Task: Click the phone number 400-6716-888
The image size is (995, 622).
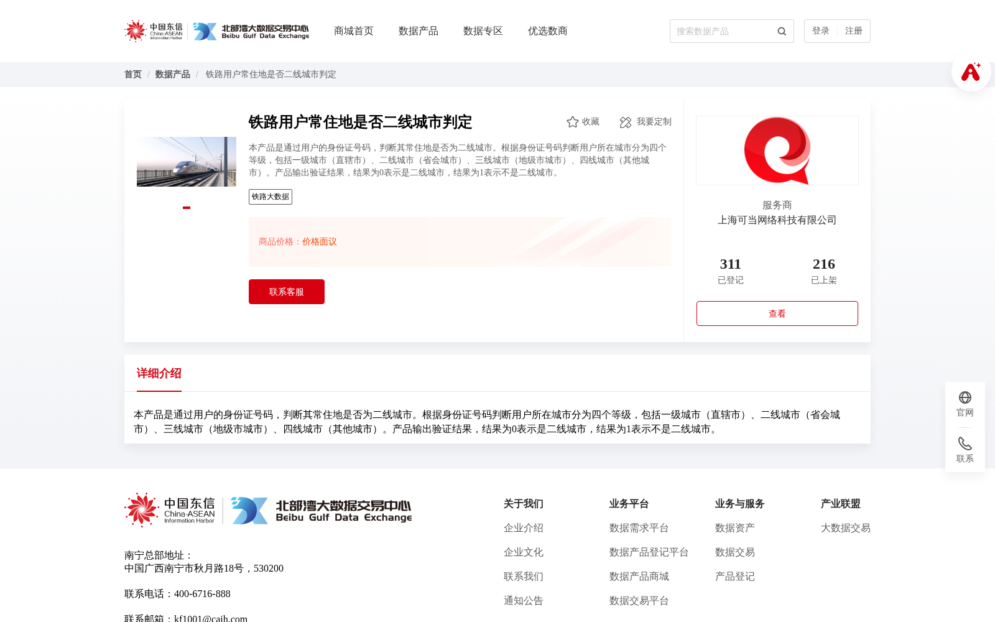Action: tap(202, 594)
